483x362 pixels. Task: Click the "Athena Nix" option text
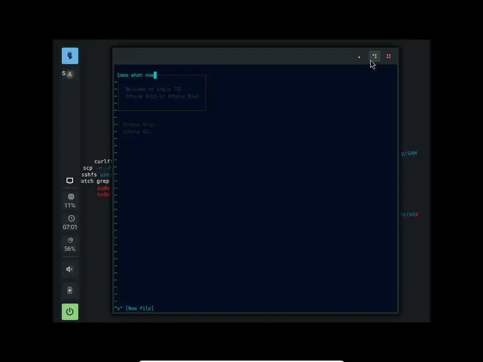[x=137, y=132]
